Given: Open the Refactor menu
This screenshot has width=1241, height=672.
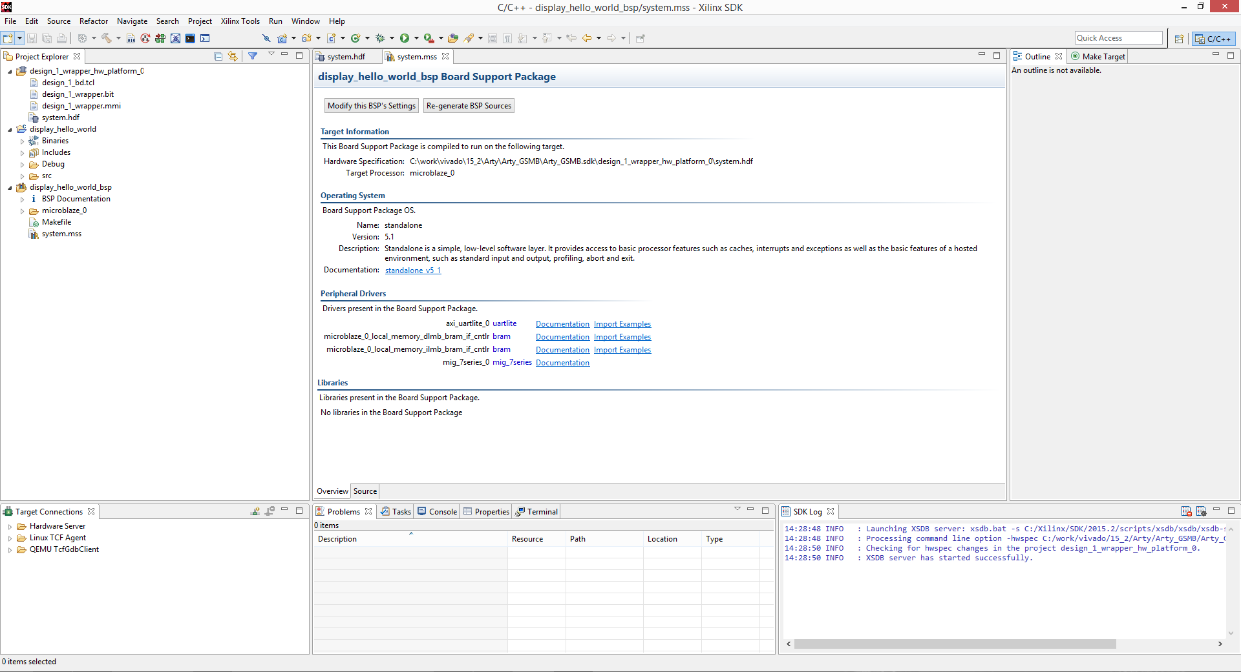Looking at the screenshot, I should (x=94, y=21).
